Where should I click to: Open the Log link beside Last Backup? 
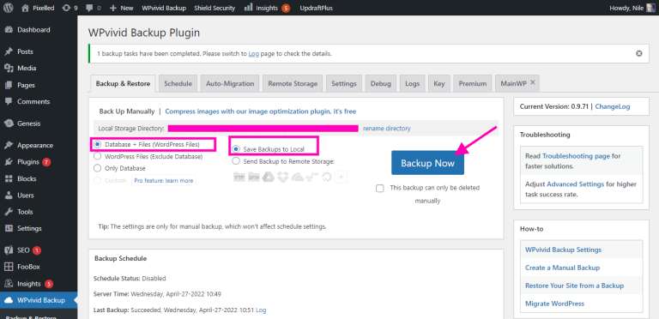point(261,310)
